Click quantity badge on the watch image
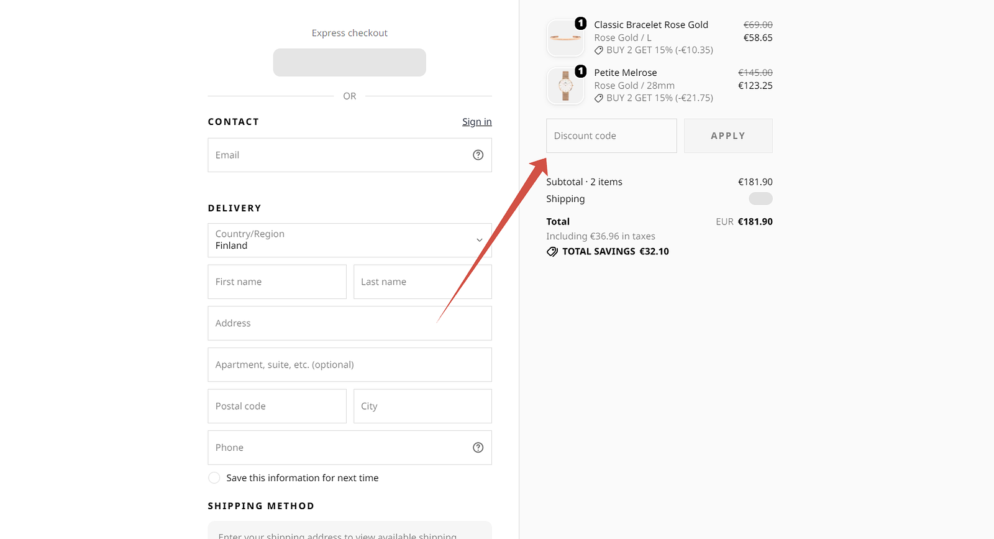The width and height of the screenshot is (994, 539). coord(580,71)
